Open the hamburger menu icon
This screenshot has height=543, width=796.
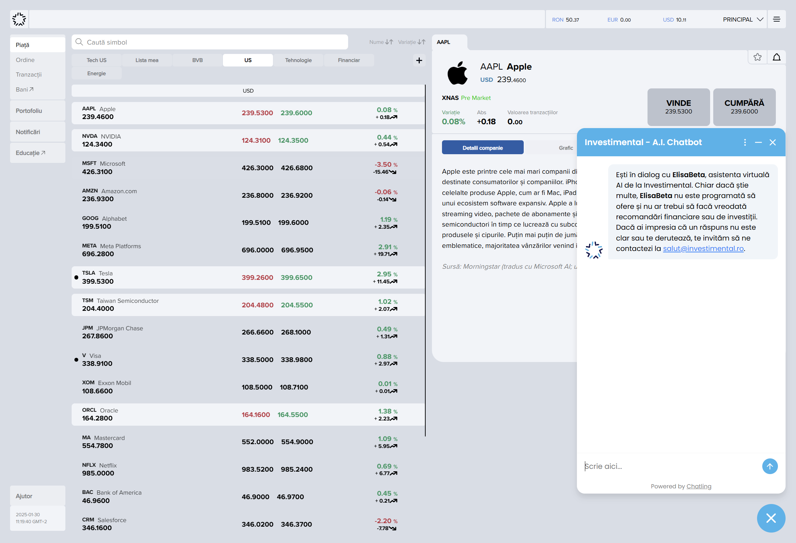pos(777,19)
